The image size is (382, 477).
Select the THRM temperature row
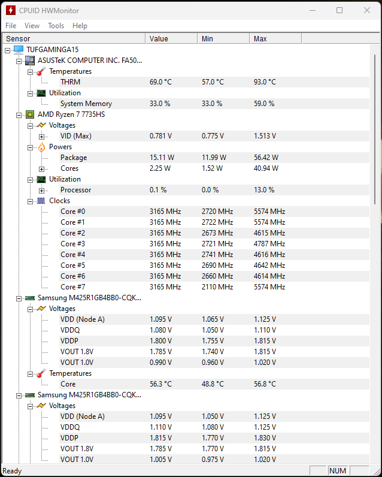[x=214, y=82]
